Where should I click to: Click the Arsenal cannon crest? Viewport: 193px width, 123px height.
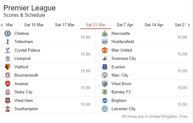point(8,84)
